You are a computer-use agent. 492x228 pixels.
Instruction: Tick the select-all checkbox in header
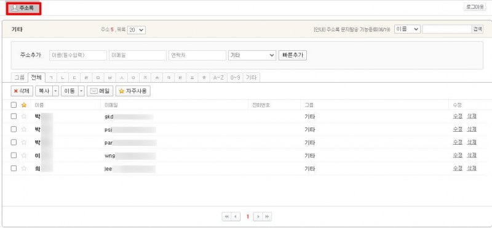14,105
